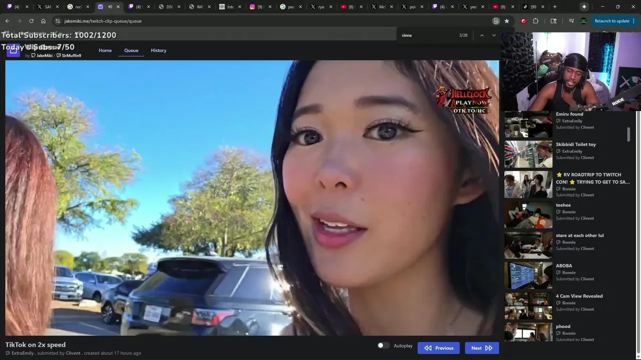This screenshot has width=641, height=360.
Task: Click the main clip video player
Action: [252, 198]
